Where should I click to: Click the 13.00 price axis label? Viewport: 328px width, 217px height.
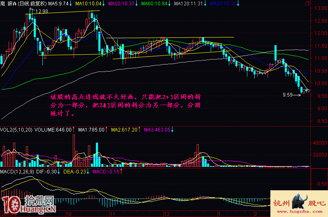point(321,8)
